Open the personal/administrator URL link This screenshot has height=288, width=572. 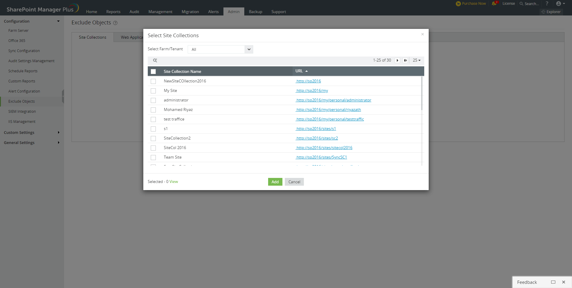[x=333, y=100]
